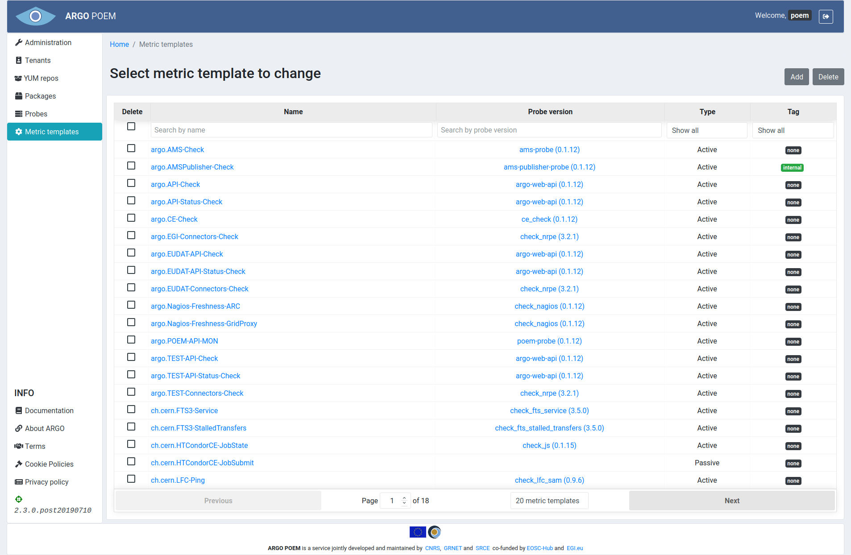851x555 pixels.
Task: Check the box for argo.API-Check
Action: coord(131,183)
